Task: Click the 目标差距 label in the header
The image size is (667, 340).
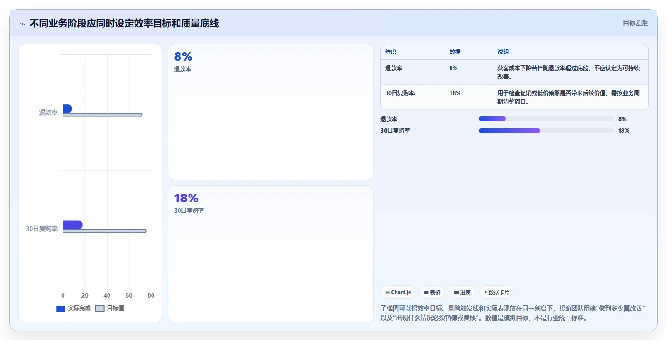Action: click(x=635, y=23)
